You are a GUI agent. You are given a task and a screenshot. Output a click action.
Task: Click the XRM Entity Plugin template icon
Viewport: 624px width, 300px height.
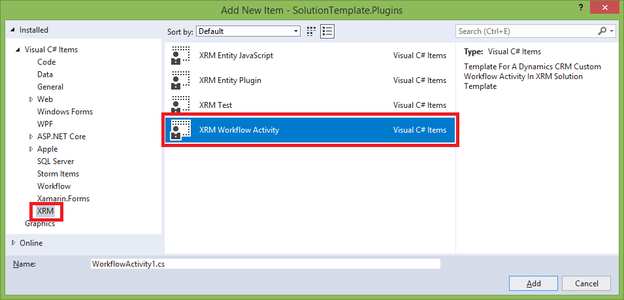180,80
